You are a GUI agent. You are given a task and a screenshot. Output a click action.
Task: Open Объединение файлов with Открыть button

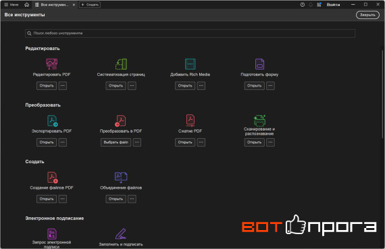pyautogui.click(x=116, y=199)
